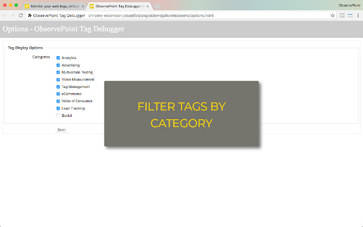The width and height of the screenshot is (363, 227).
Task: Close the Monitor your web tags tab
Action: tap(83, 6)
